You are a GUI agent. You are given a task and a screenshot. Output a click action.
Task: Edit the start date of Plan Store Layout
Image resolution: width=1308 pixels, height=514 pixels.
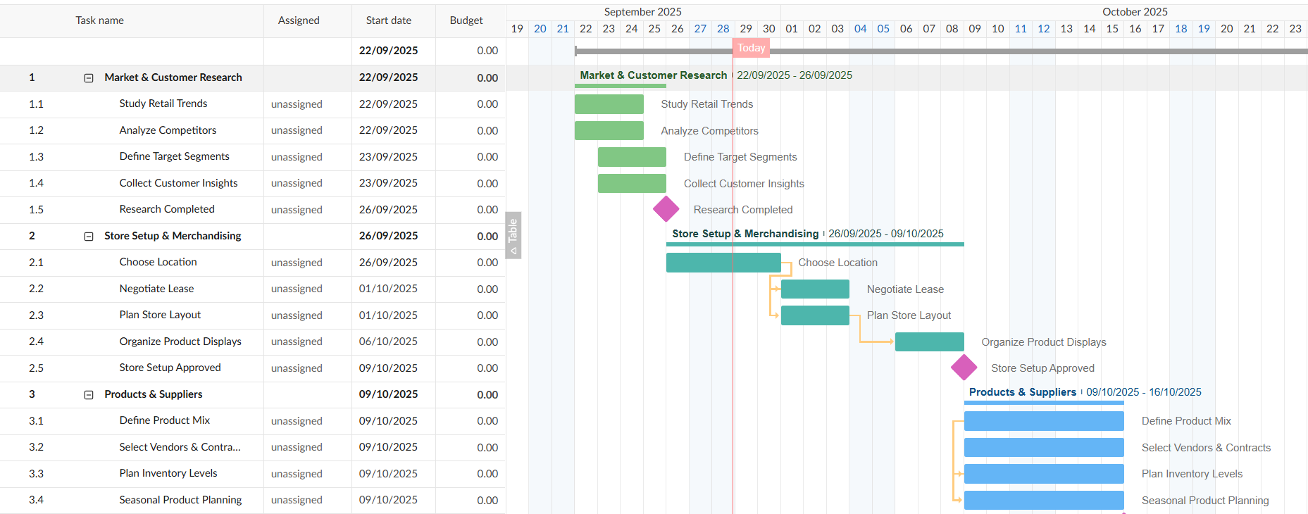pyautogui.click(x=388, y=315)
